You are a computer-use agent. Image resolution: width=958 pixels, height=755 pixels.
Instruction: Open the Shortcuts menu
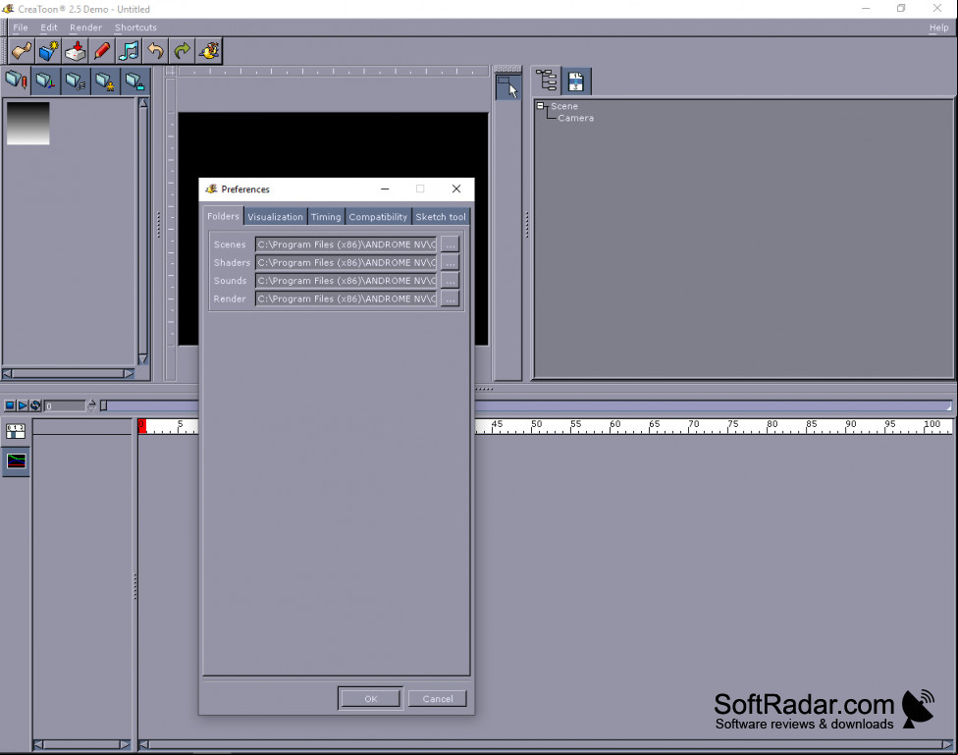click(x=135, y=27)
